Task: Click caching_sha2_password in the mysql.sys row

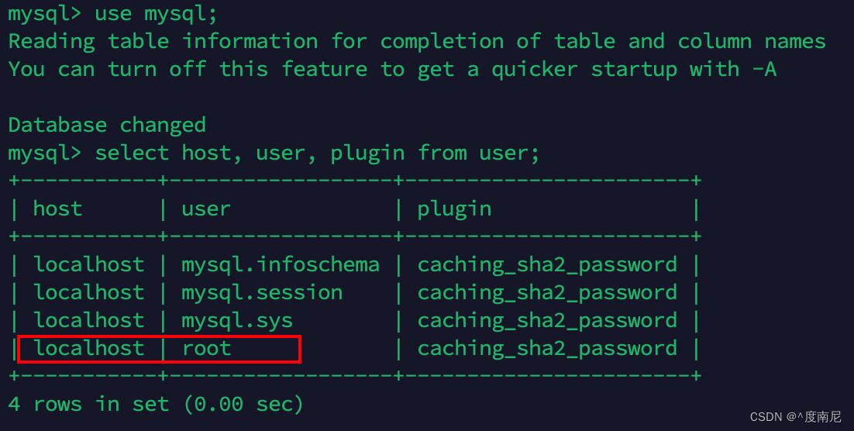Action: [547, 321]
